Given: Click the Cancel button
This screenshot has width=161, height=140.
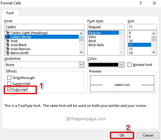Looking at the screenshot, I should (x=148, y=135).
